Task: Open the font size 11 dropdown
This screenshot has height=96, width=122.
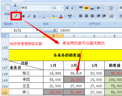Action: 62,8
